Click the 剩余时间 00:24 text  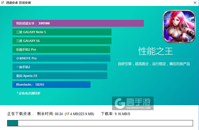pyautogui.click(x=50, y=114)
